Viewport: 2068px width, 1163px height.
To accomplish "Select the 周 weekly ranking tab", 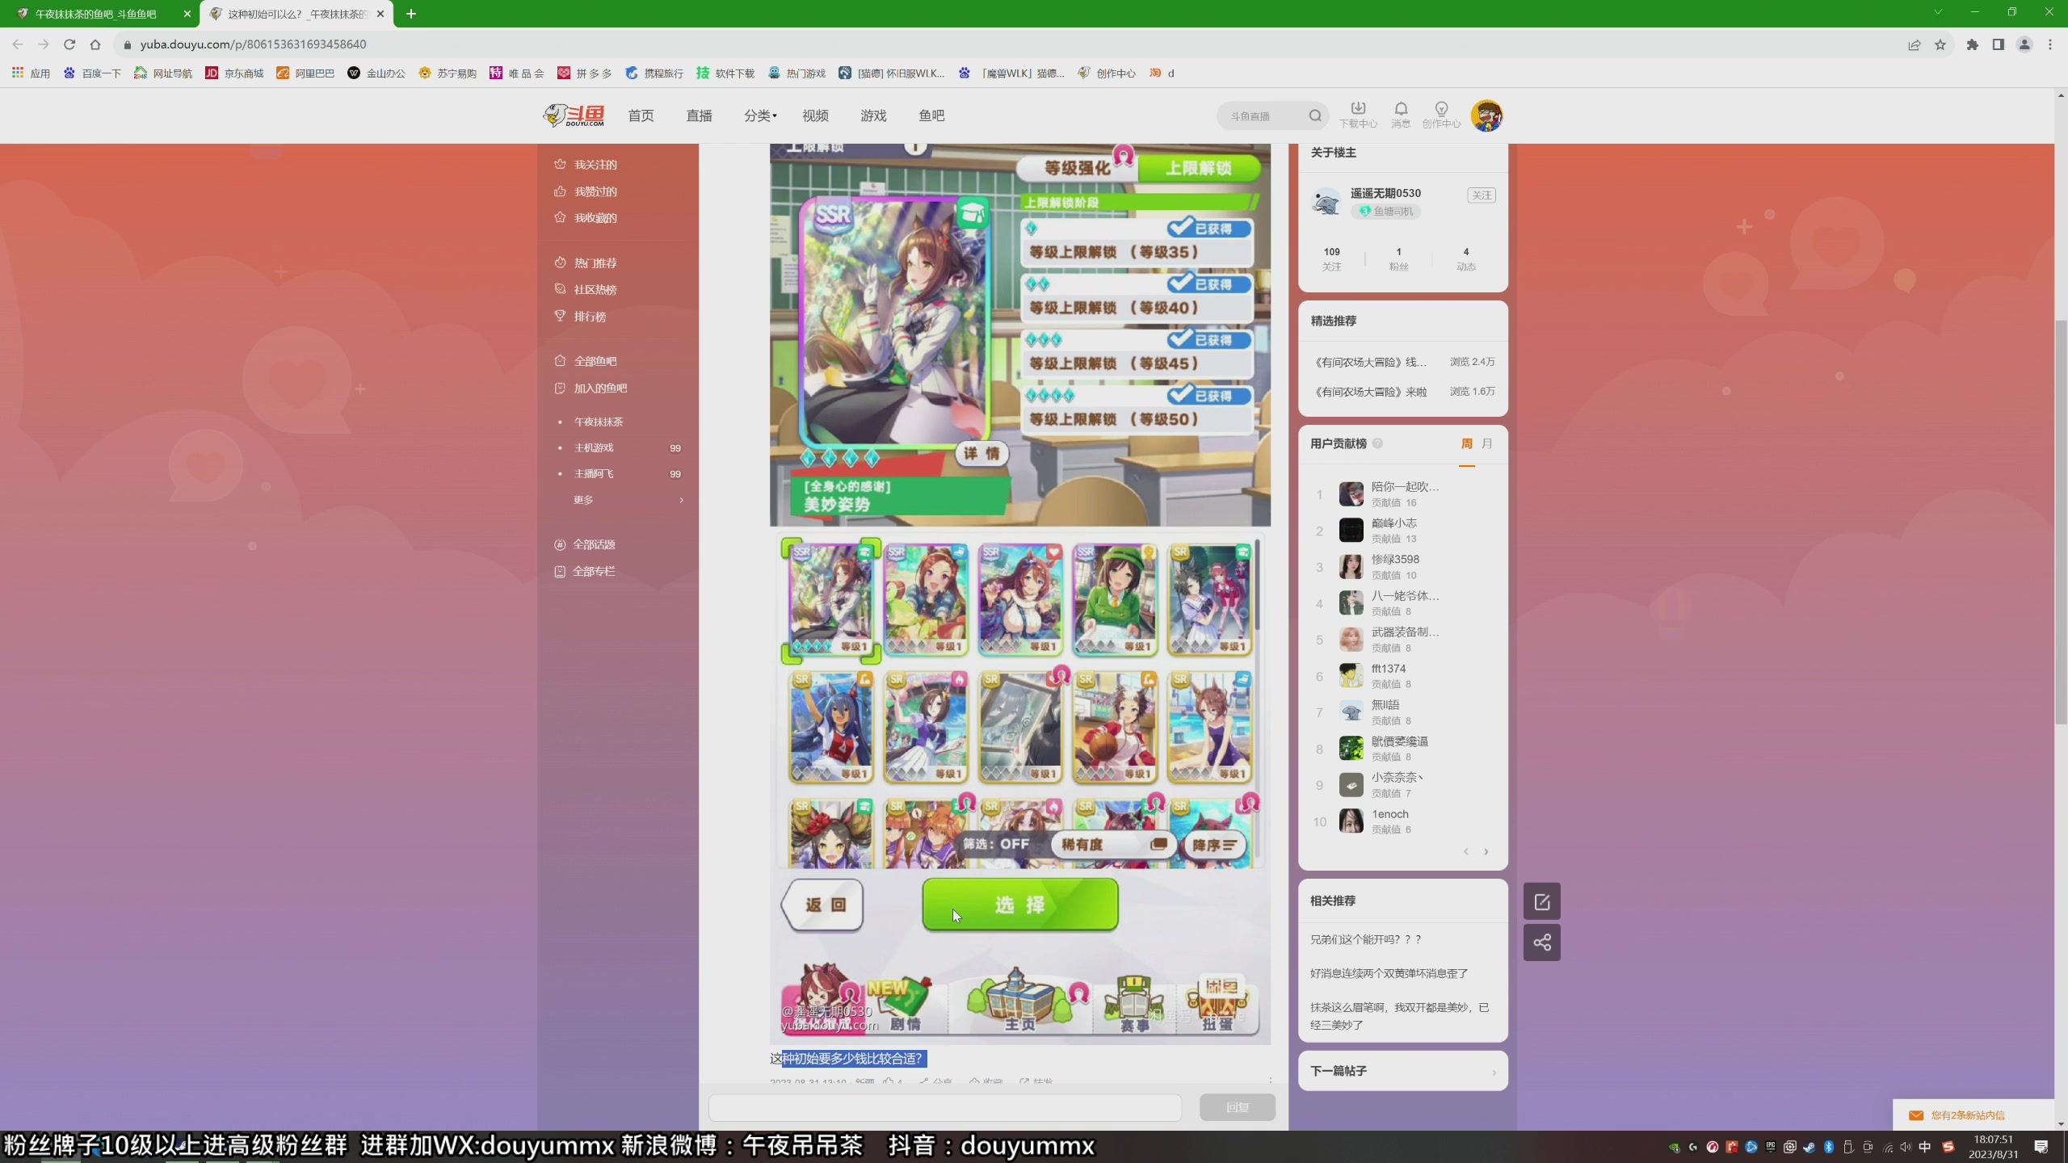I will pyautogui.click(x=1467, y=443).
